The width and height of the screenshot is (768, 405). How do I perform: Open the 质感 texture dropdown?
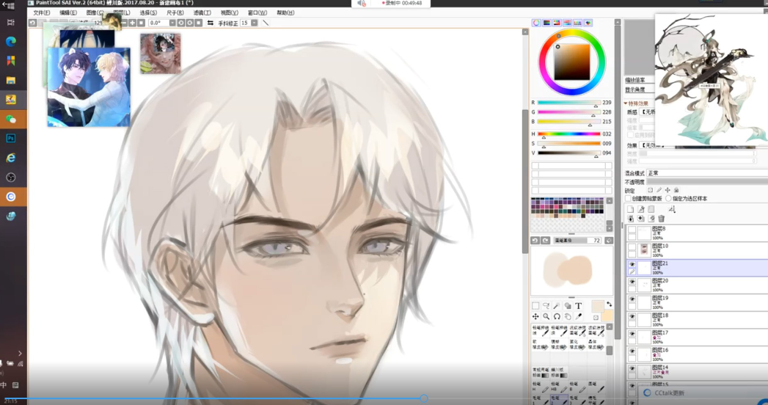pyautogui.click(x=649, y=112)
